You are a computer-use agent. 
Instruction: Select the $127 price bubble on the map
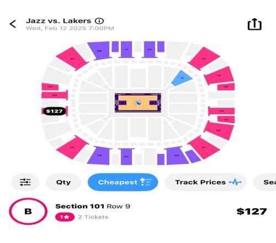coord(54,111)
